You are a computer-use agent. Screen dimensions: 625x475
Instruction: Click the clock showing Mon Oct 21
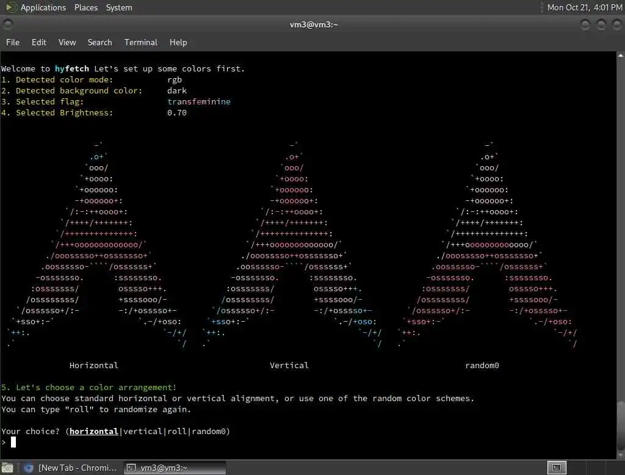(584, 7)
